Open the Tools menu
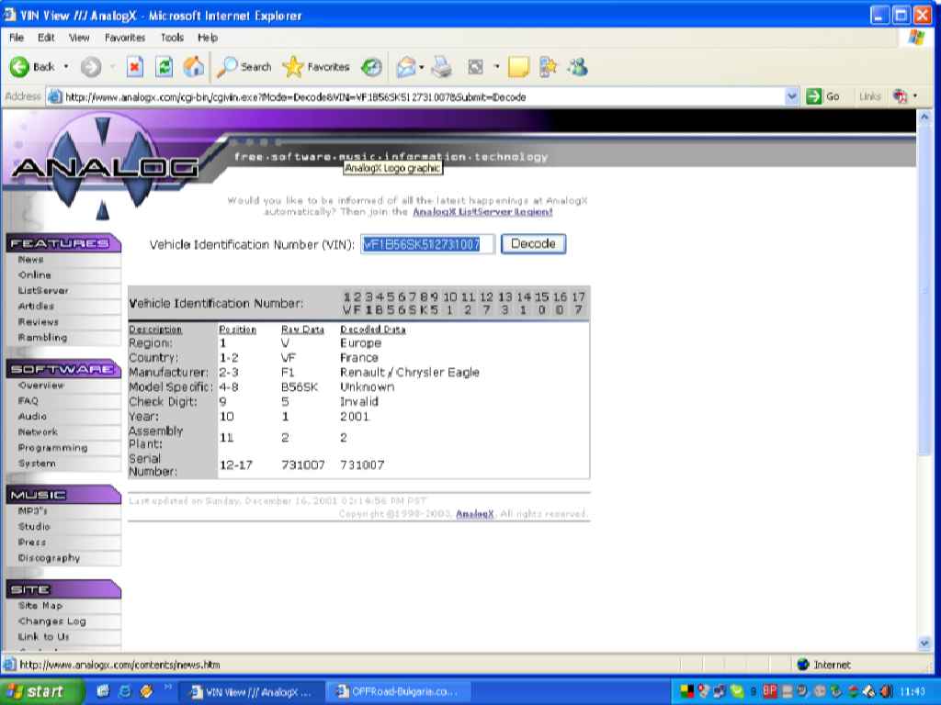The image size is (941, 705). click(172, 38)
